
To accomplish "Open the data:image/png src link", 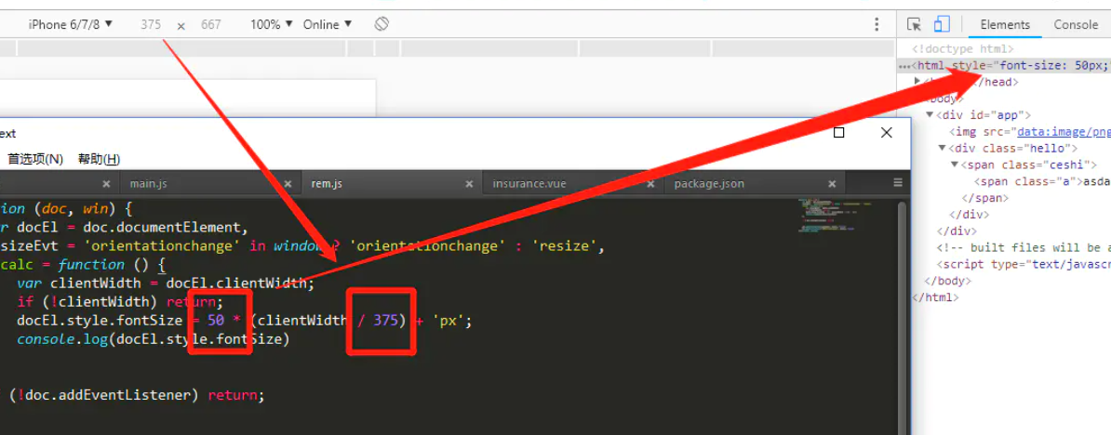I will [1063, 132].
